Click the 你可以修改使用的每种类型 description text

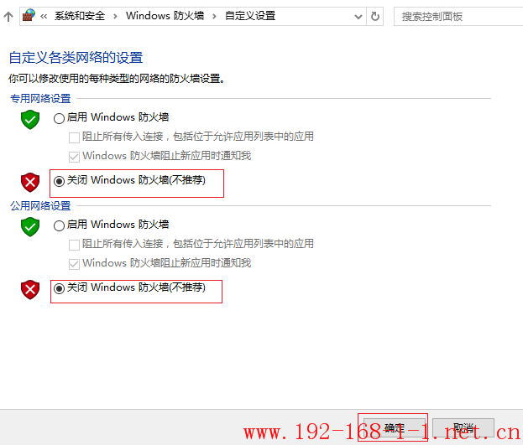(117, 79)
